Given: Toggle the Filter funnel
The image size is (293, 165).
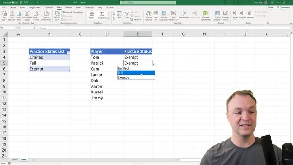Looking at the screenshot, I should (127, 15).
